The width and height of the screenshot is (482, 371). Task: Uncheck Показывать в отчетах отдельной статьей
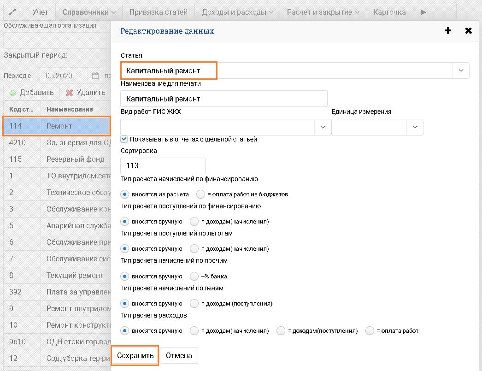tap(124, 139)
